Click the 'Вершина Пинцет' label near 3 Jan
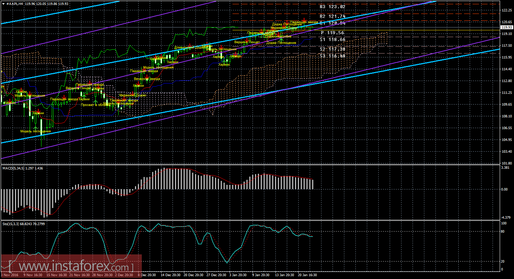Screen dimensions: 514x279 tap(247, 42)
